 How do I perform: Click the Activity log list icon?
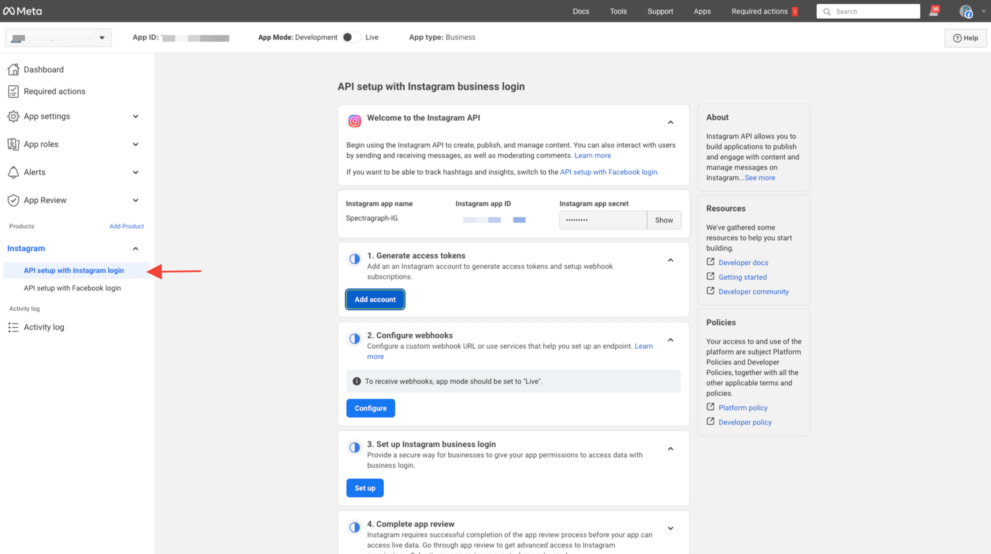pyautogui.click(x=13, y=327)
